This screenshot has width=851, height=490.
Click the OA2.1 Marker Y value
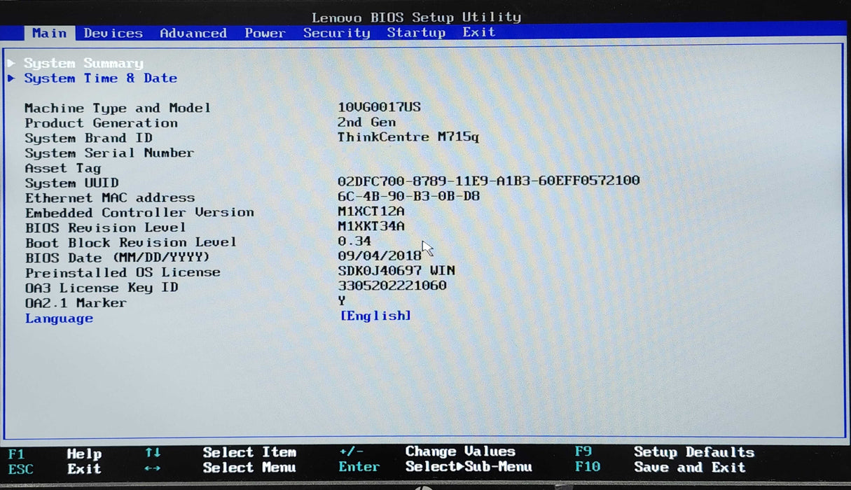342,301
